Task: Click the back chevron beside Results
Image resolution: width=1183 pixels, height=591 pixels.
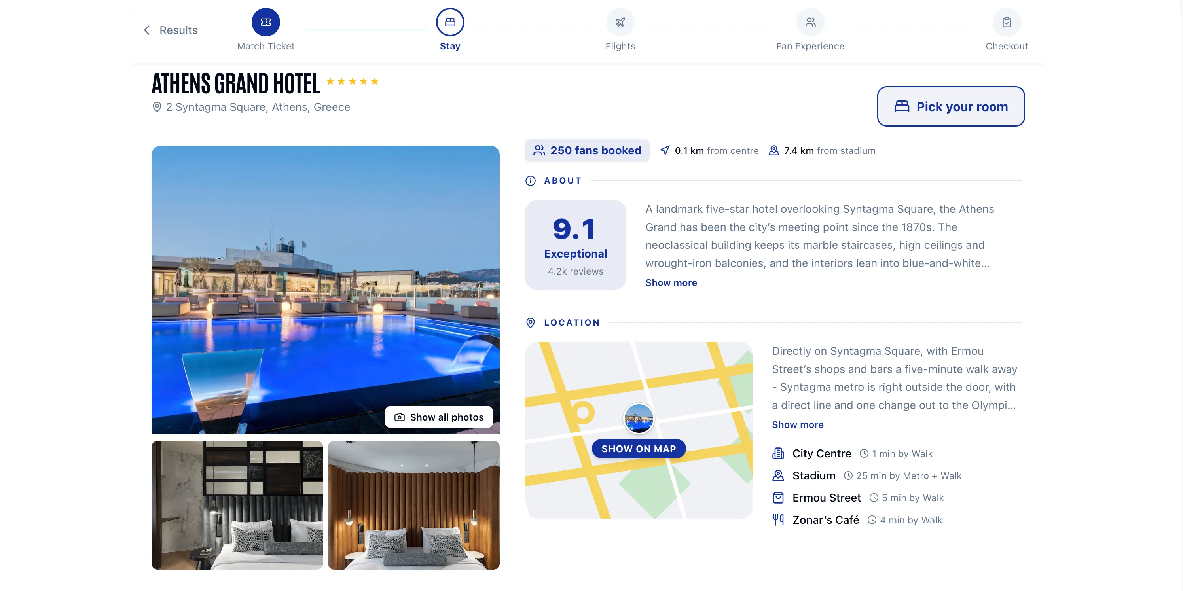Action: point(147,30)
